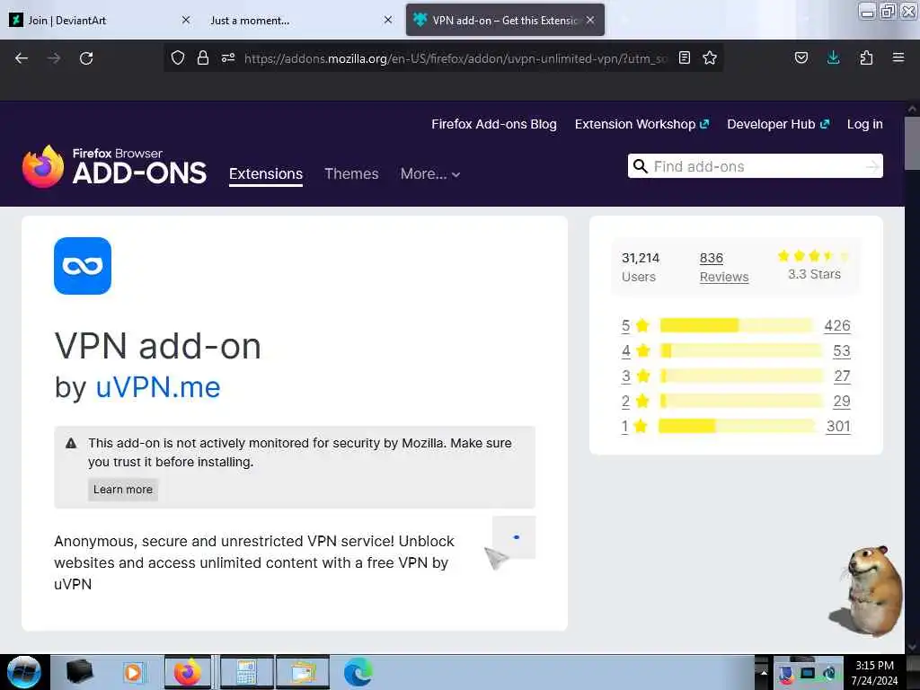
Task: Open the Themes section
Action: 351,173
